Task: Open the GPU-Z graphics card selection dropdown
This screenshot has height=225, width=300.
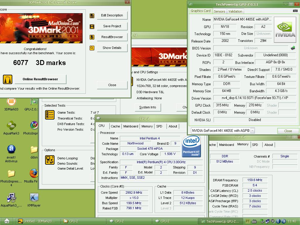Action: pos(252,131)
